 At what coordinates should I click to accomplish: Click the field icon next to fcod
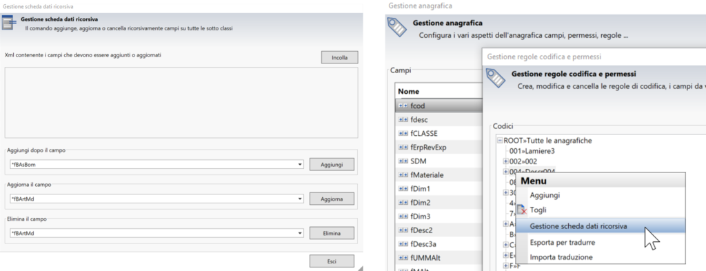point(403,106)
